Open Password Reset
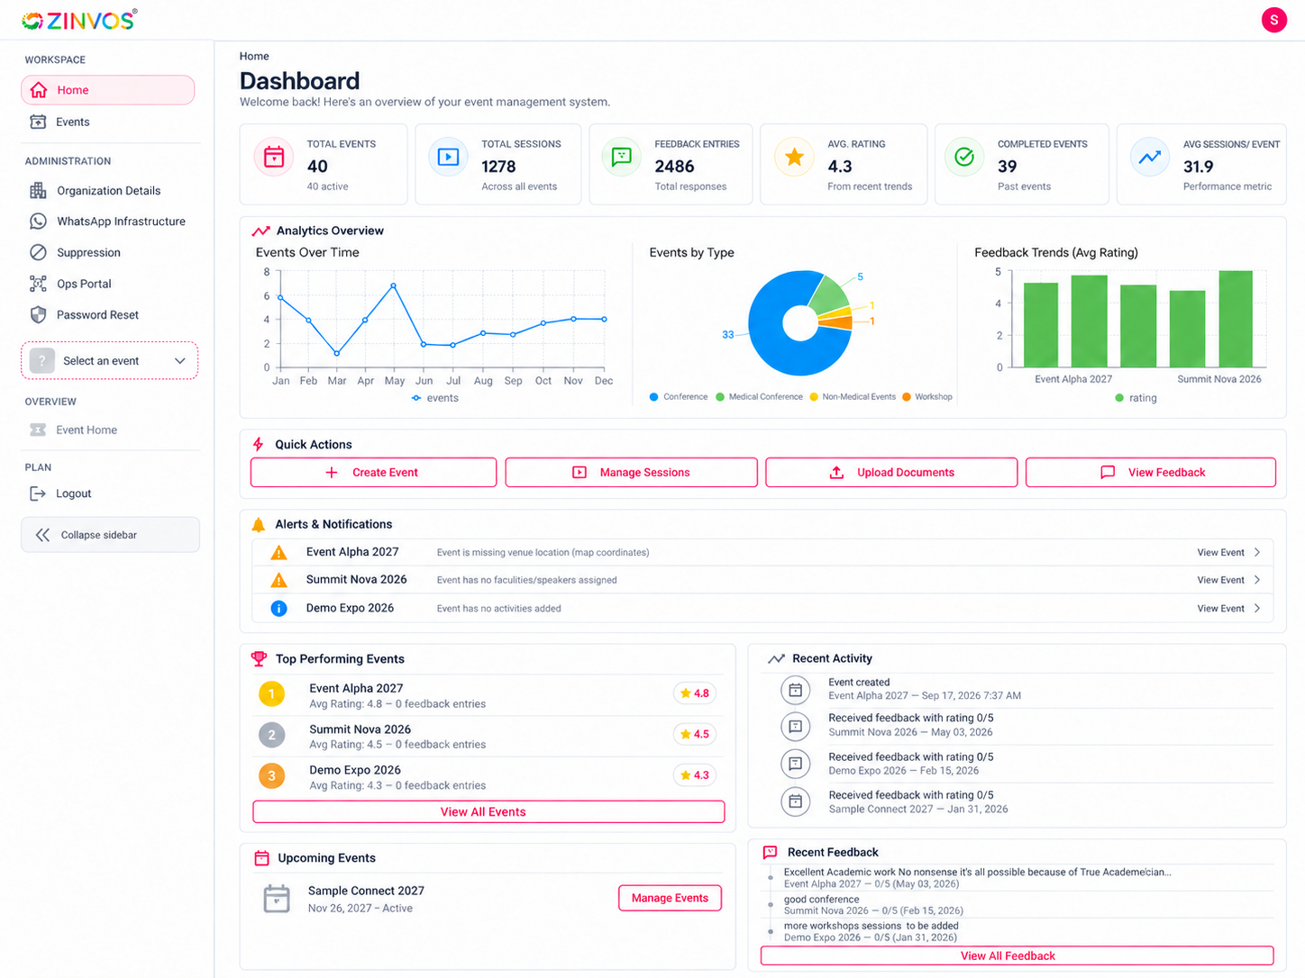 tap(108, 315)
